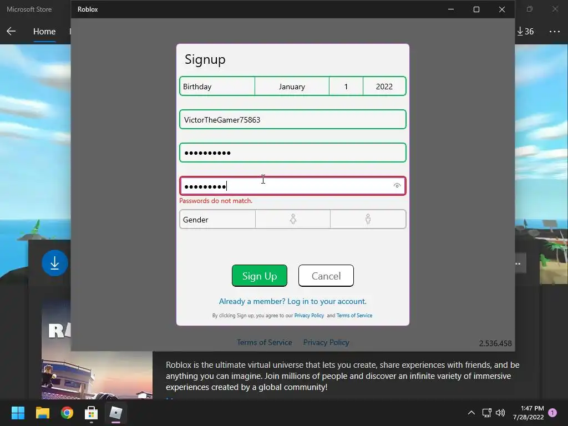
Task: Open Privacy Policy link below signup dialog
Action: point(326,342)
